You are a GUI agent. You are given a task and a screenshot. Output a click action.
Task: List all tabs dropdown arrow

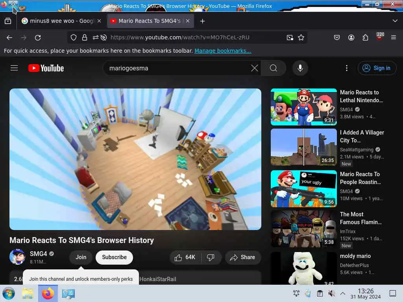(395, 21)
